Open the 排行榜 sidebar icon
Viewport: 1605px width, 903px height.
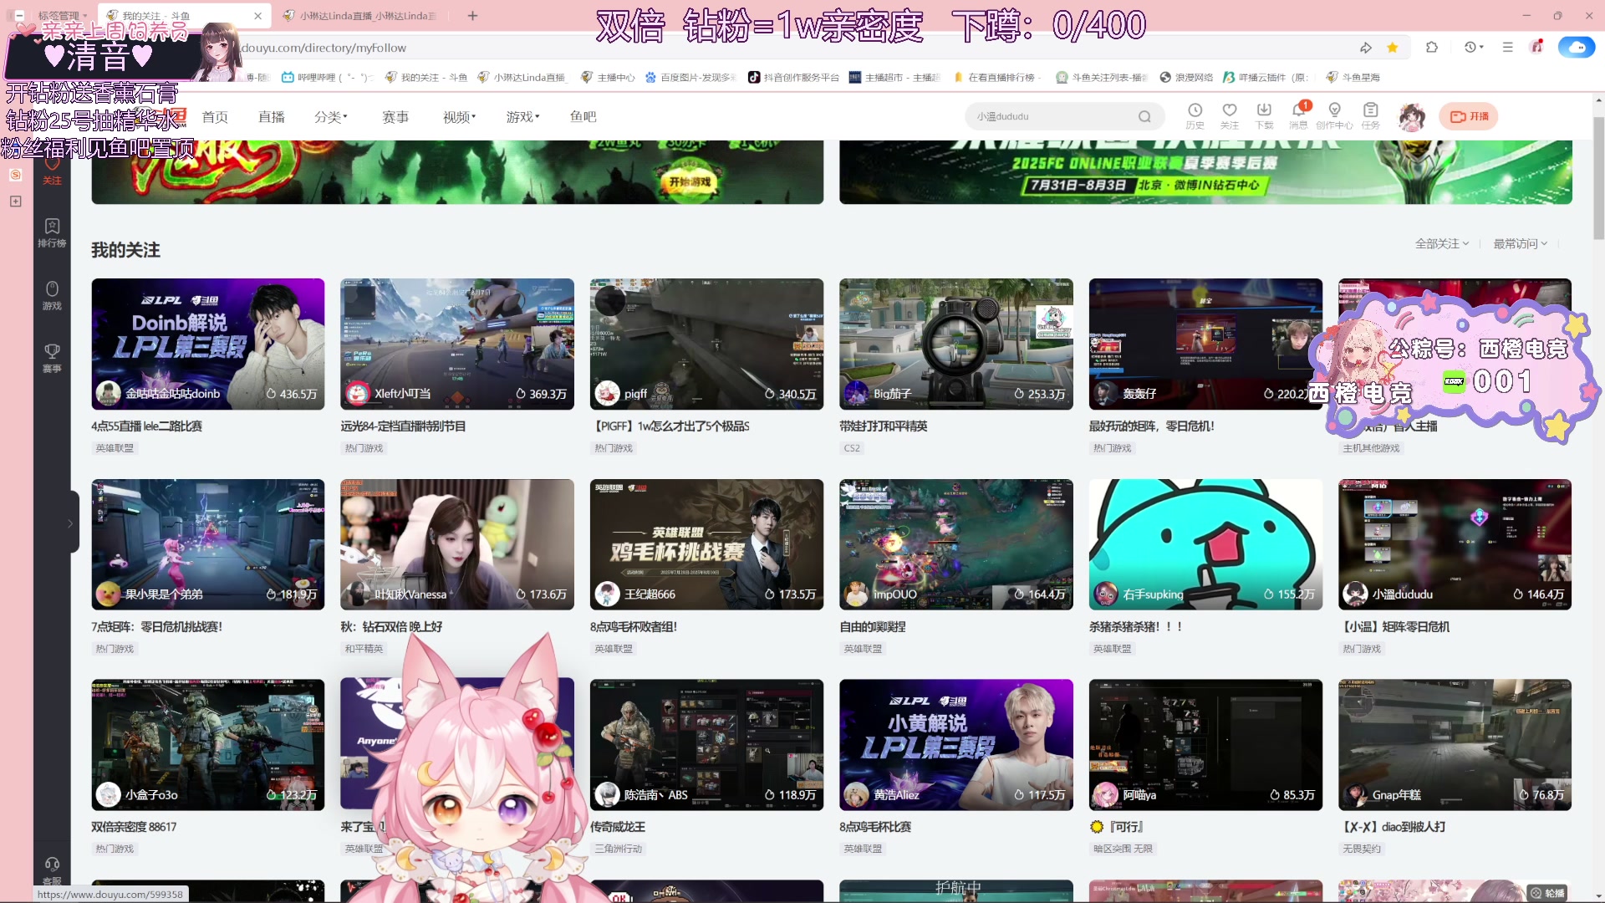[52, 232]
